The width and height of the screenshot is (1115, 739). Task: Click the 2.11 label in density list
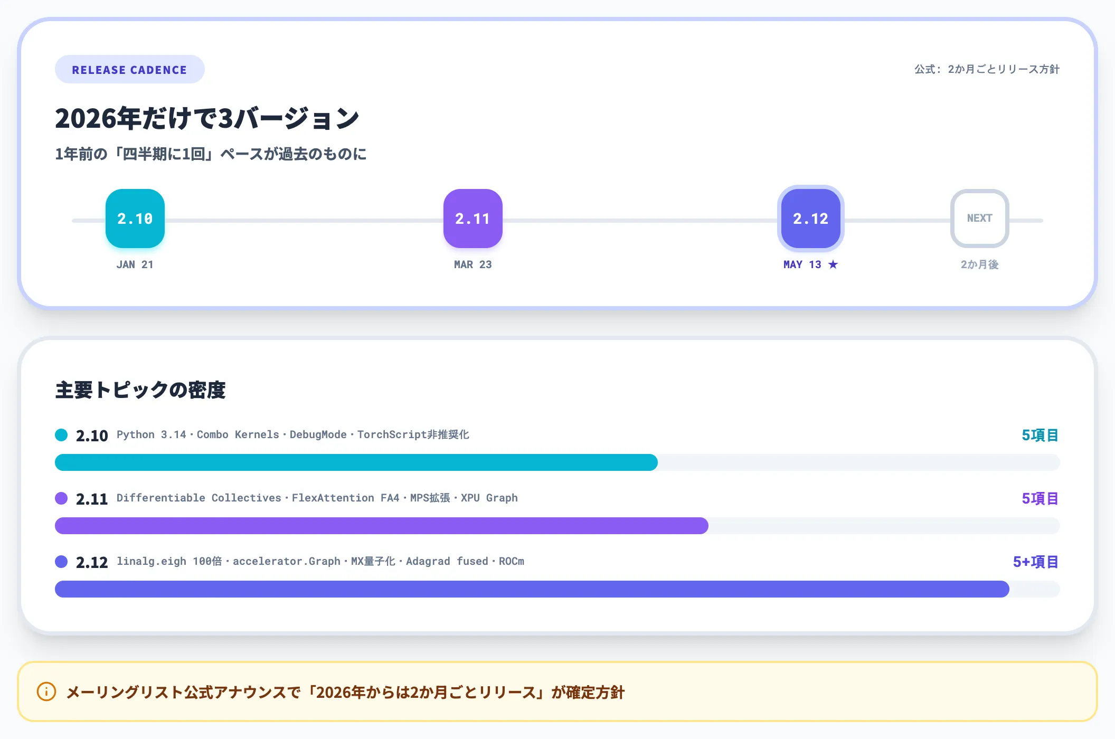(x=92, y=499)
